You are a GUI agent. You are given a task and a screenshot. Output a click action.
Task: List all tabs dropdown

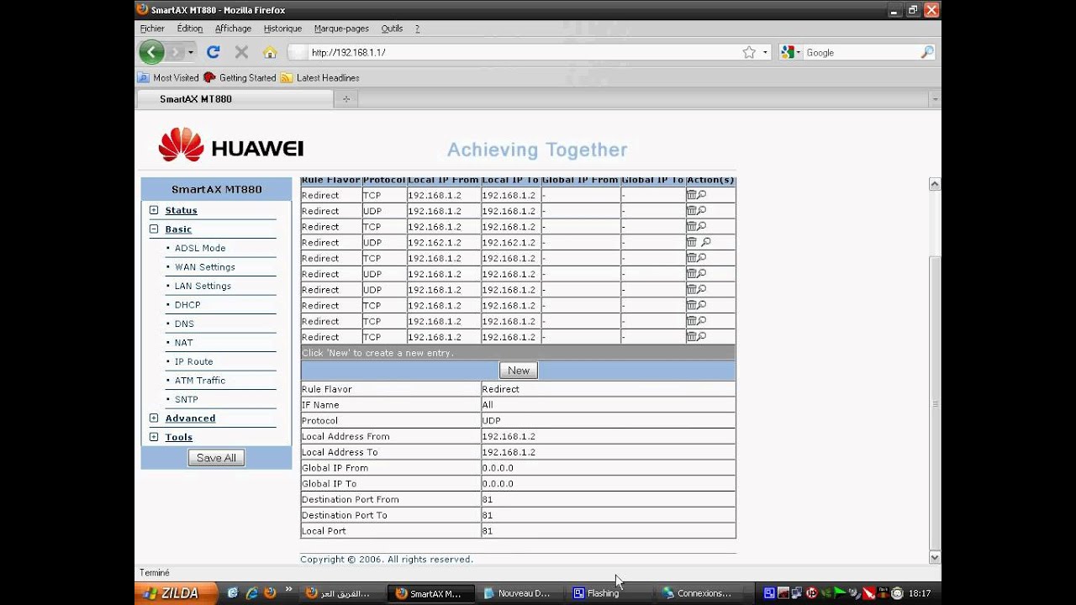click(934, 99)
